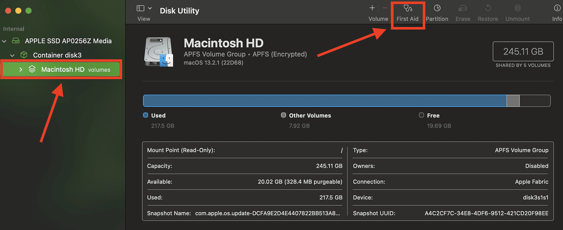The height and width of the screenshot is (230, 563).
Task: Click the macOS 13.2.1 (22D68) version text
Action: point(213,63)
